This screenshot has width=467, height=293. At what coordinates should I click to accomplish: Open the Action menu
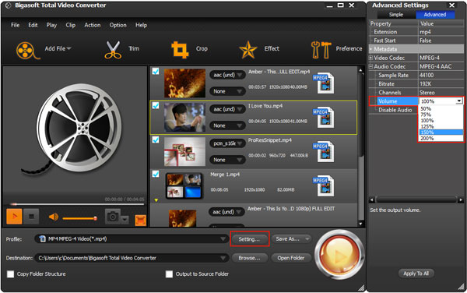pos(93,25)
